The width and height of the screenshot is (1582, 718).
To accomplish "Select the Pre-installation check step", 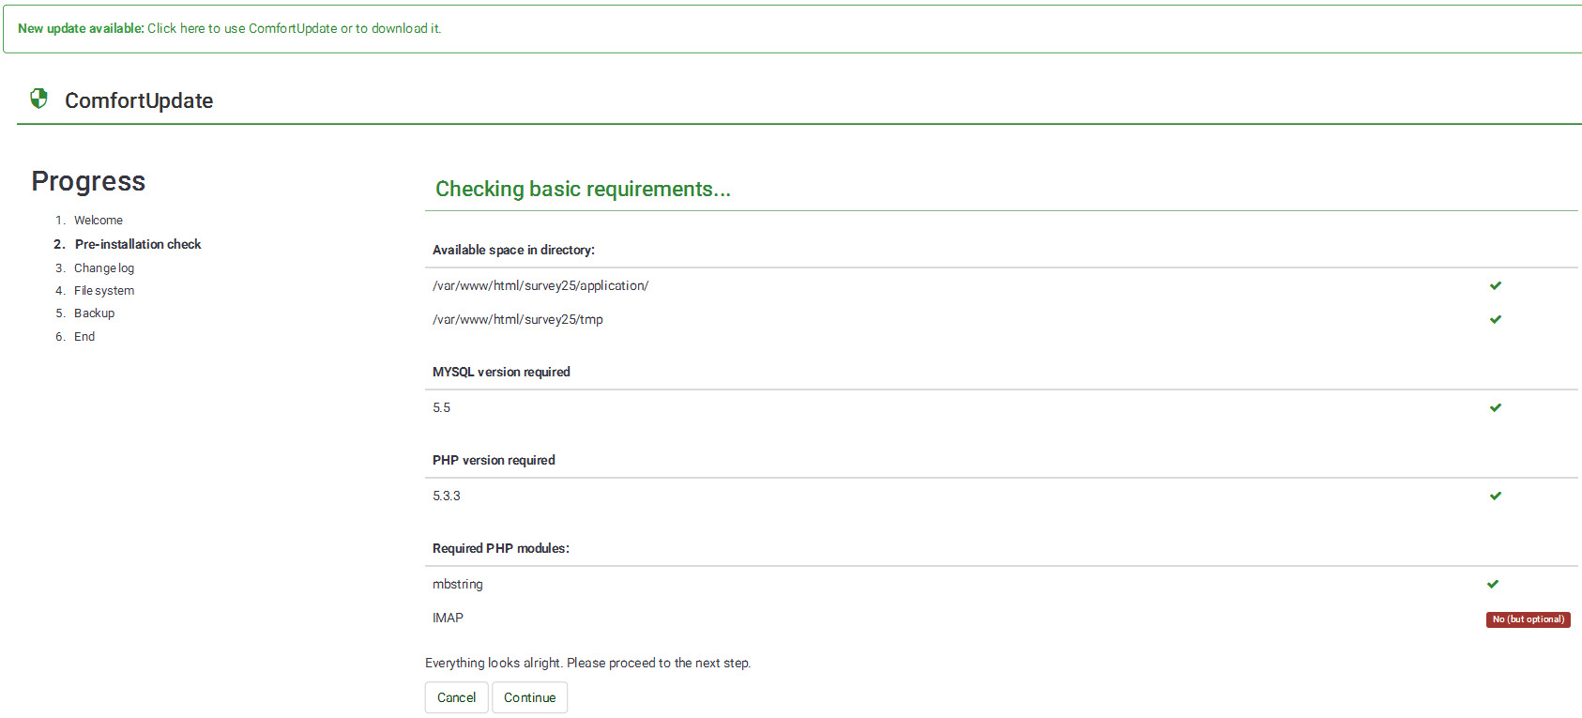I will pyautogui.click(x=138, y=244).
